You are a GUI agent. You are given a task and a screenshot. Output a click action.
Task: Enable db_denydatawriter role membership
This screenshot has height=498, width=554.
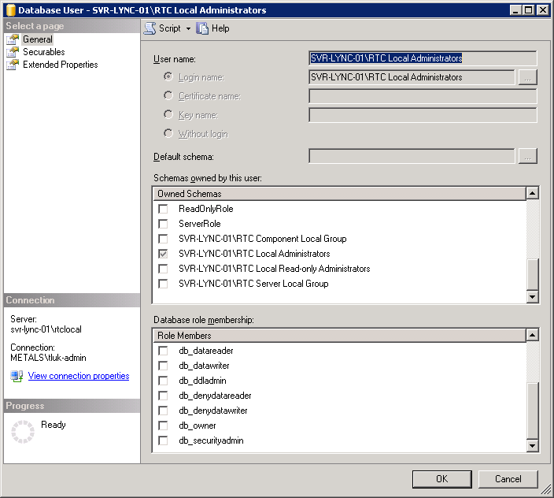163,411
